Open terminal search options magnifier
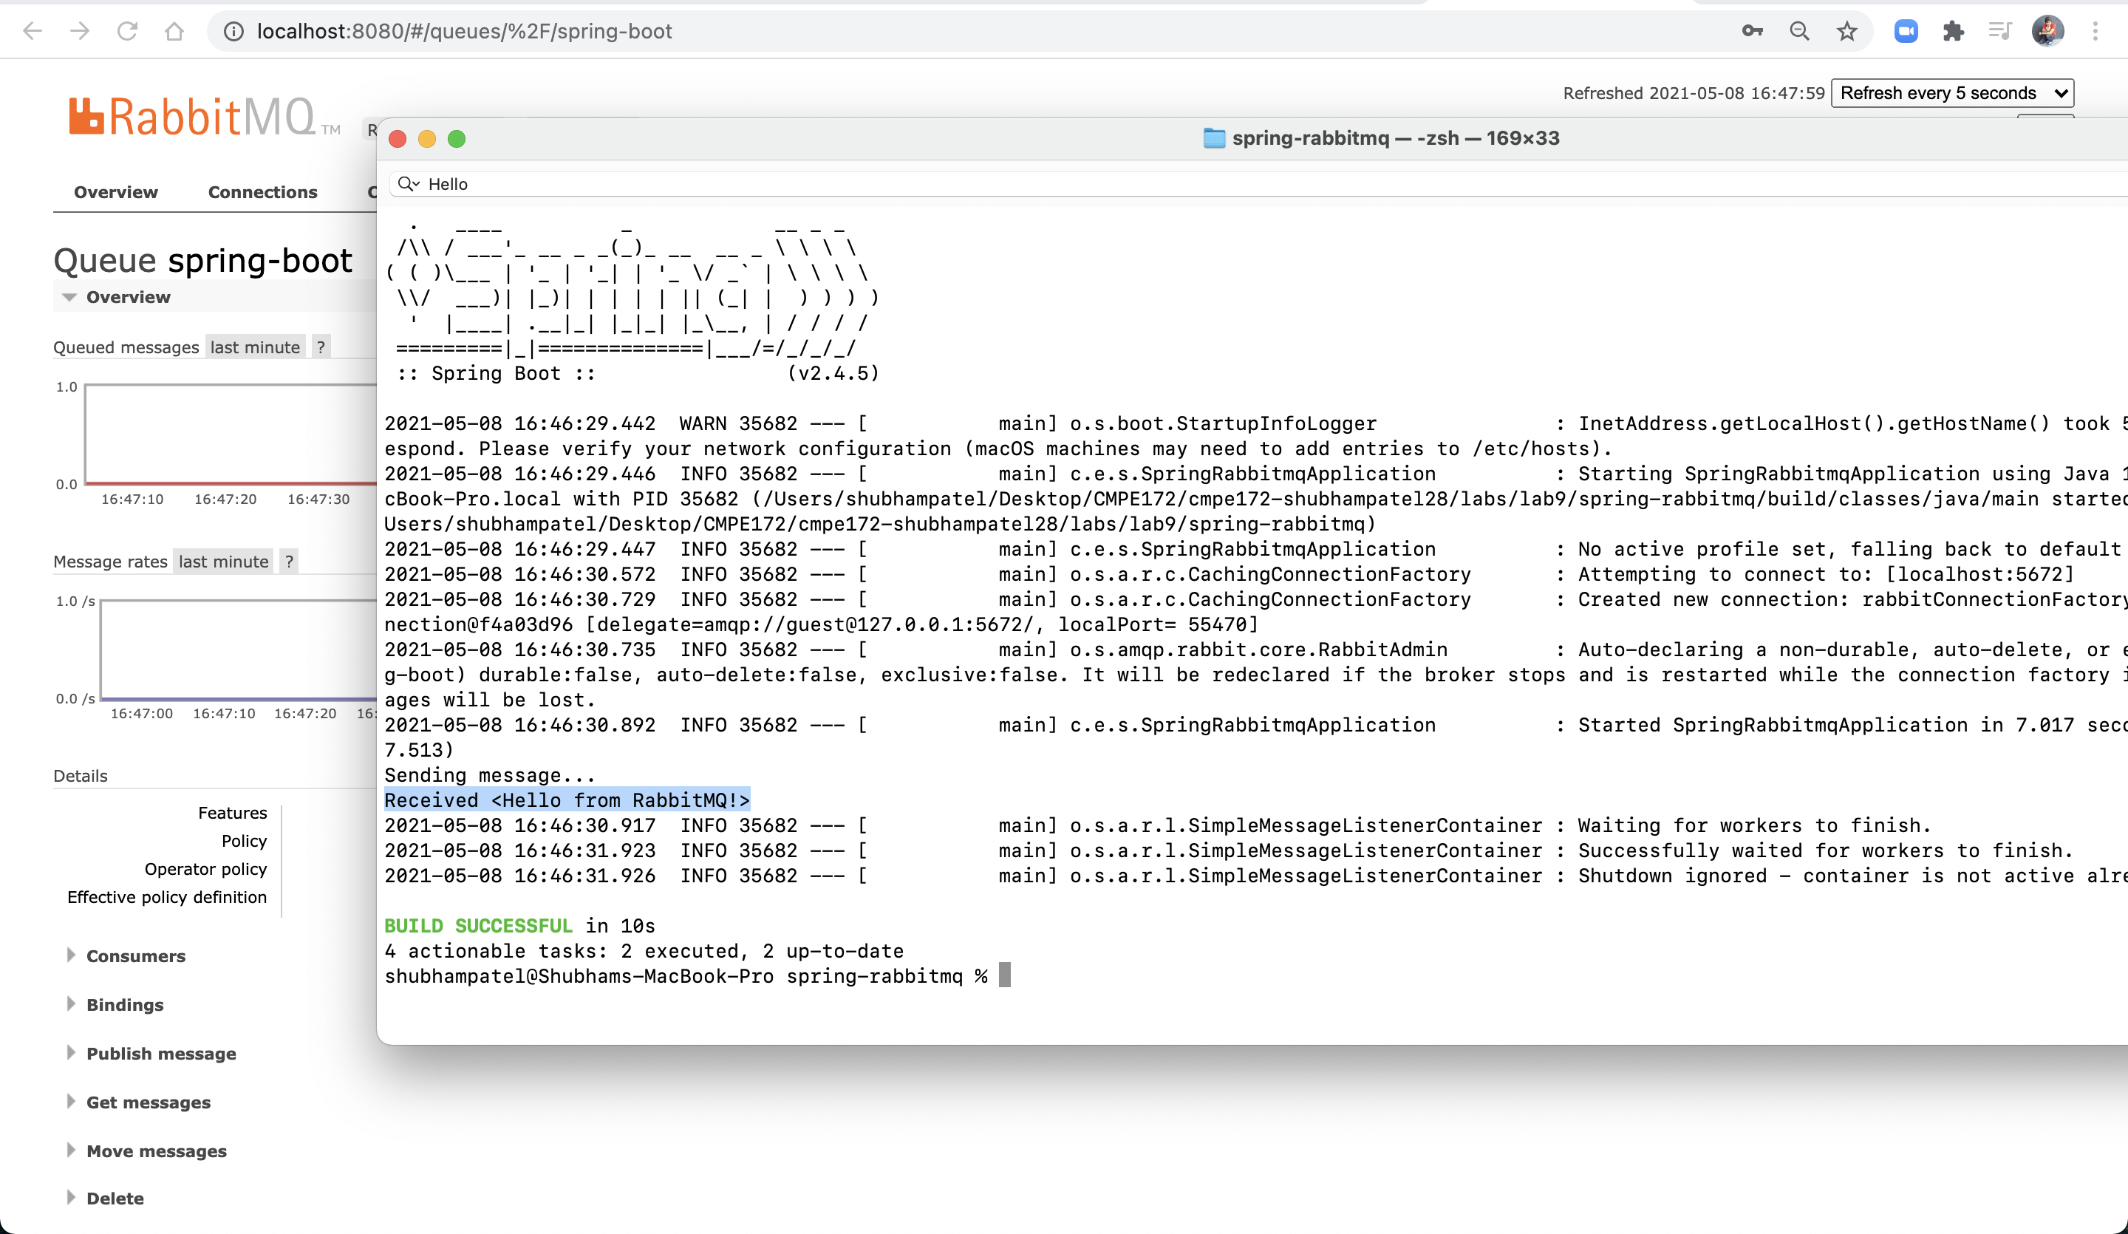This screenshot has height=1234, width=2128. click(x=409, y=183)
